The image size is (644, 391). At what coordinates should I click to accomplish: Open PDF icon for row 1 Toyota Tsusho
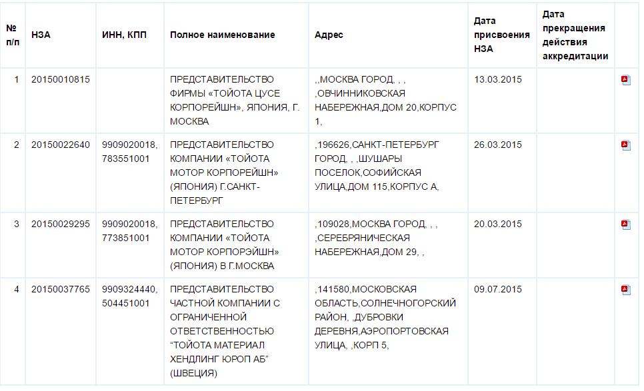point(626,80)
